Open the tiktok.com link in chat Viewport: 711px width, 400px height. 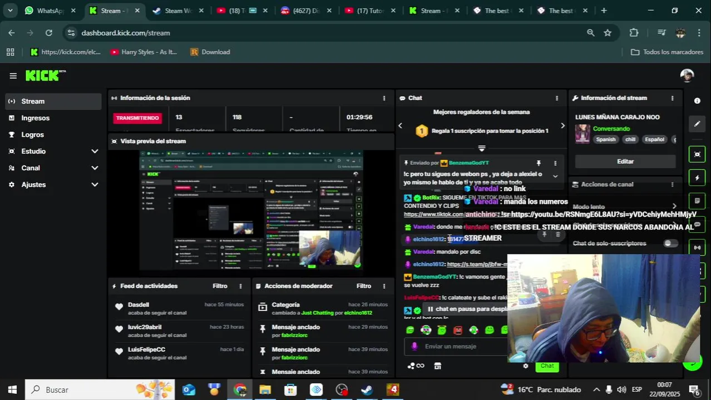pyautogui.click(x=433, y=214)
